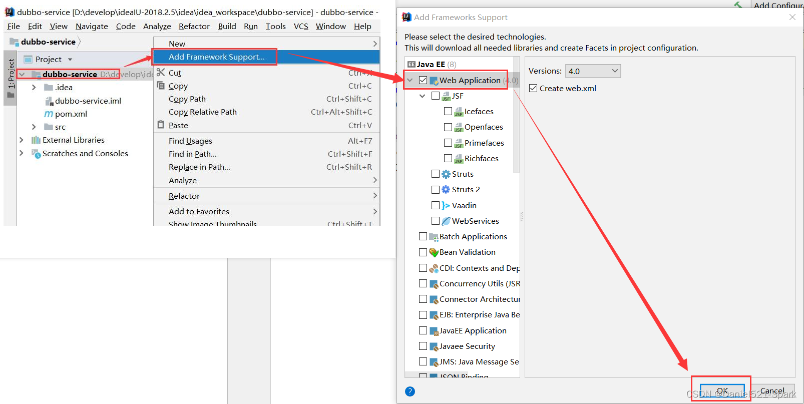Open Add to Favorites submenu
Screen dimensions: 804x404
[x=266, y=212]
